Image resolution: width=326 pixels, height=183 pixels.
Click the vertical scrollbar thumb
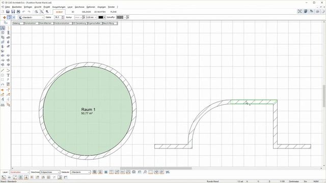click(324, 96)
